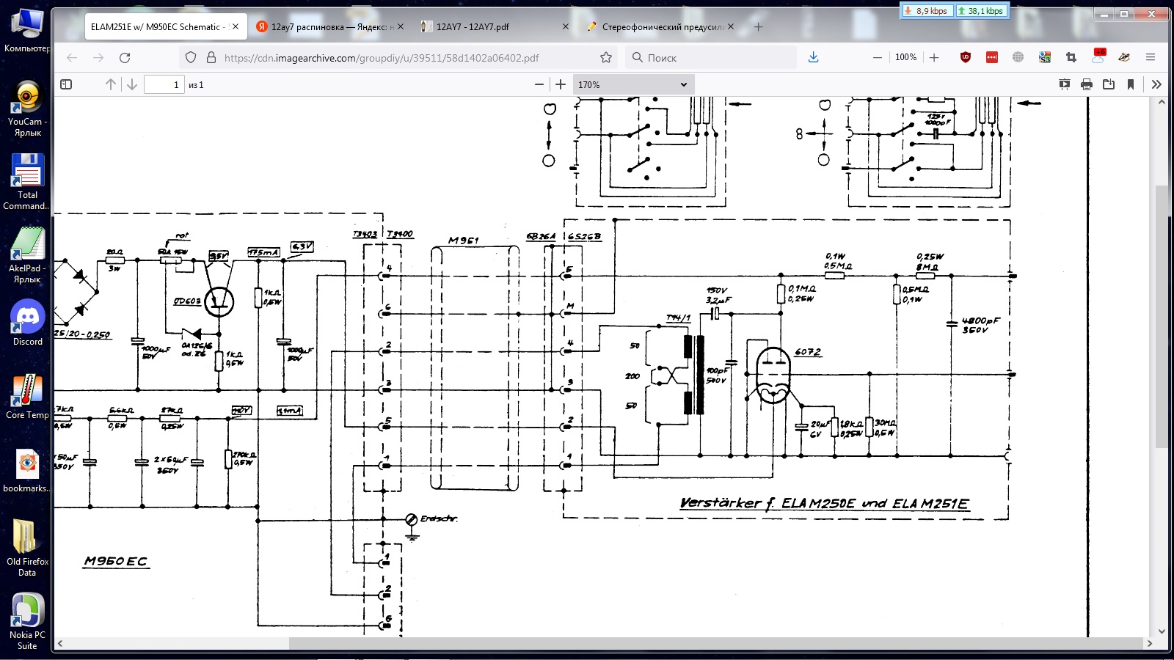Reload the current page
This screenshot has height=660, width=1174.
point(125,57)
